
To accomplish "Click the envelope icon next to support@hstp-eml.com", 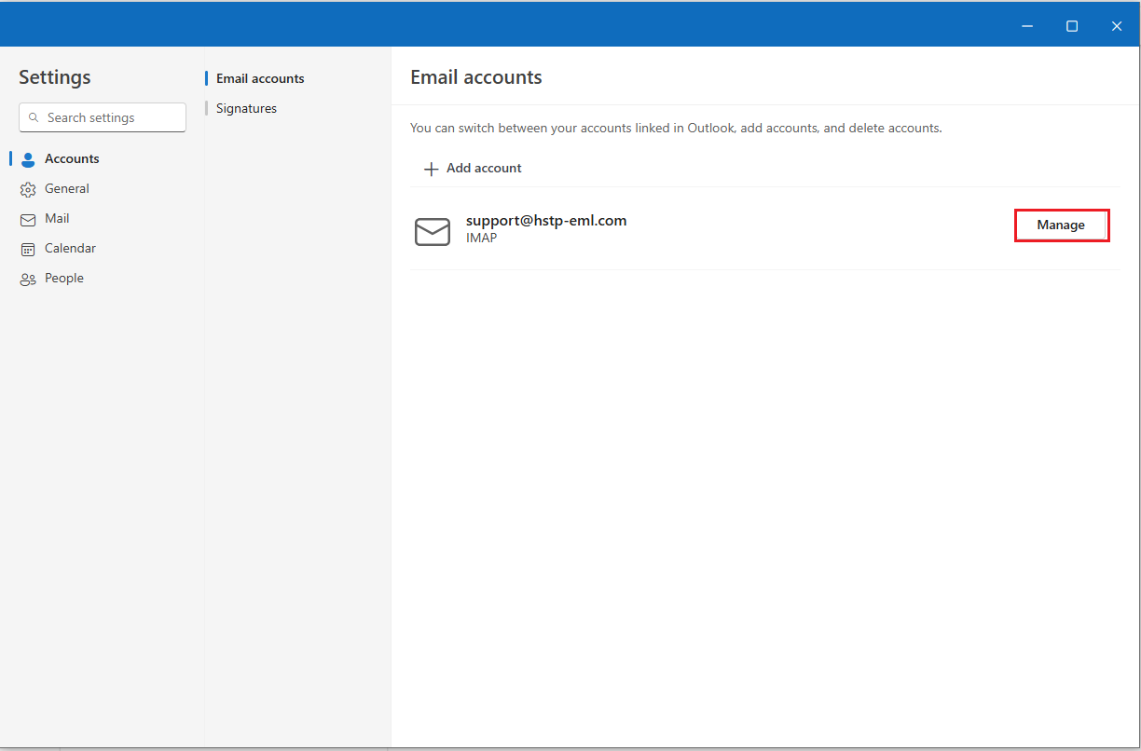I will click(x=432, y=231).
